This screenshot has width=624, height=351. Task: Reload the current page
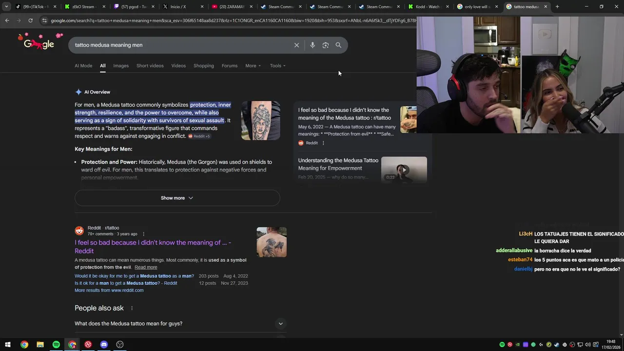[x=30, y=20]
